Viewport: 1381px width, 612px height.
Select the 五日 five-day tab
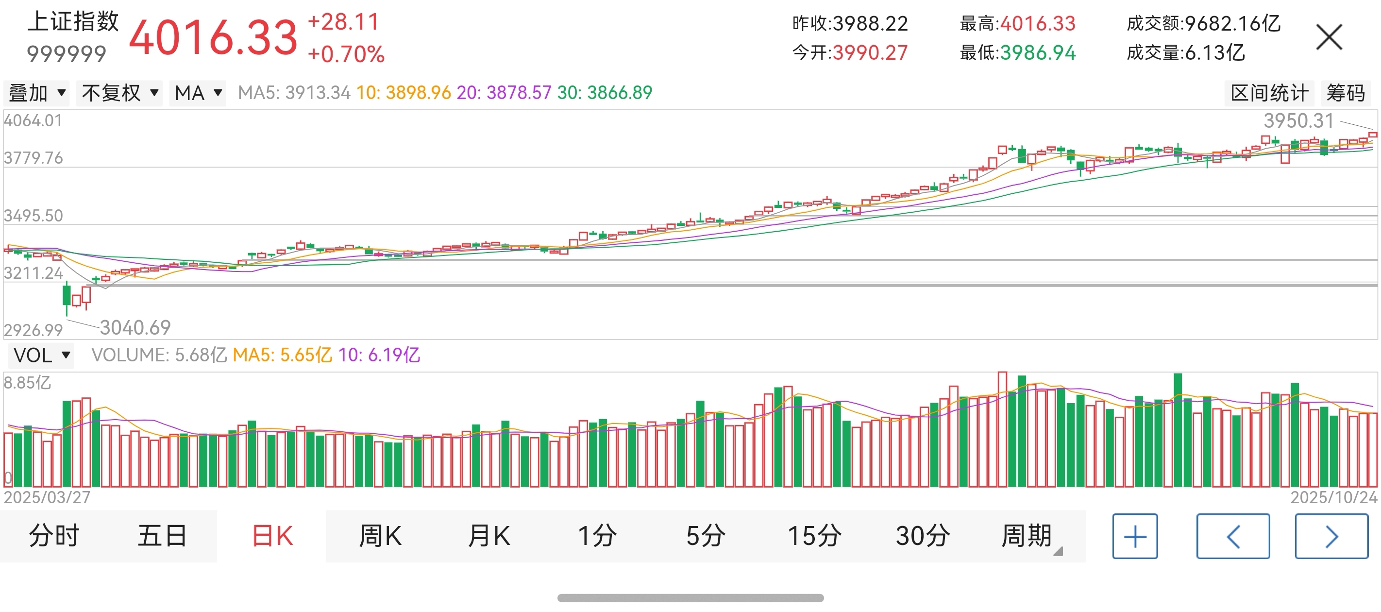pyautogui.click(x=163, y=536)
